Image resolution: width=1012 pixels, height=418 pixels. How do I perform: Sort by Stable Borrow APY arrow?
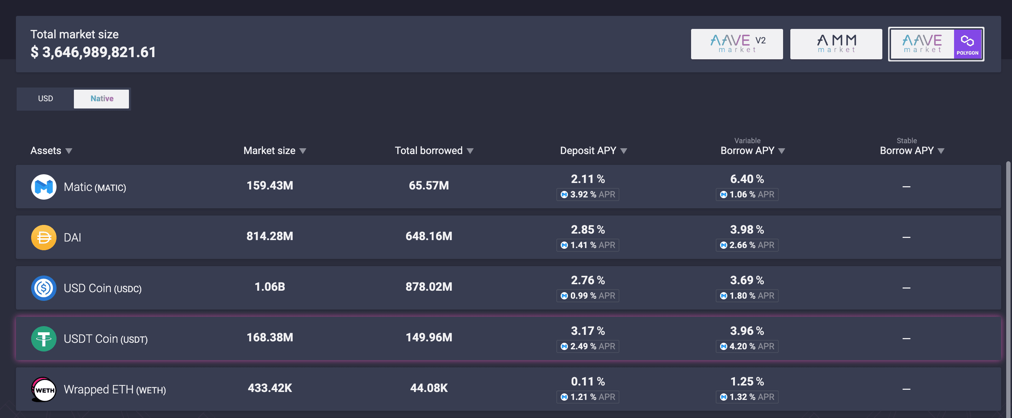941,151
